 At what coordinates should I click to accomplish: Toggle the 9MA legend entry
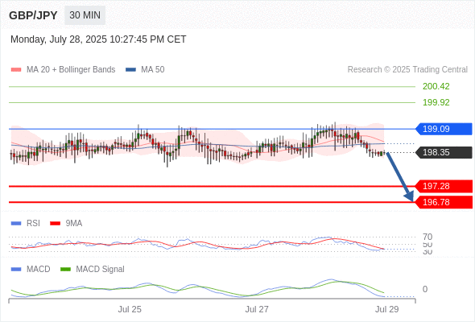point(66,223)
